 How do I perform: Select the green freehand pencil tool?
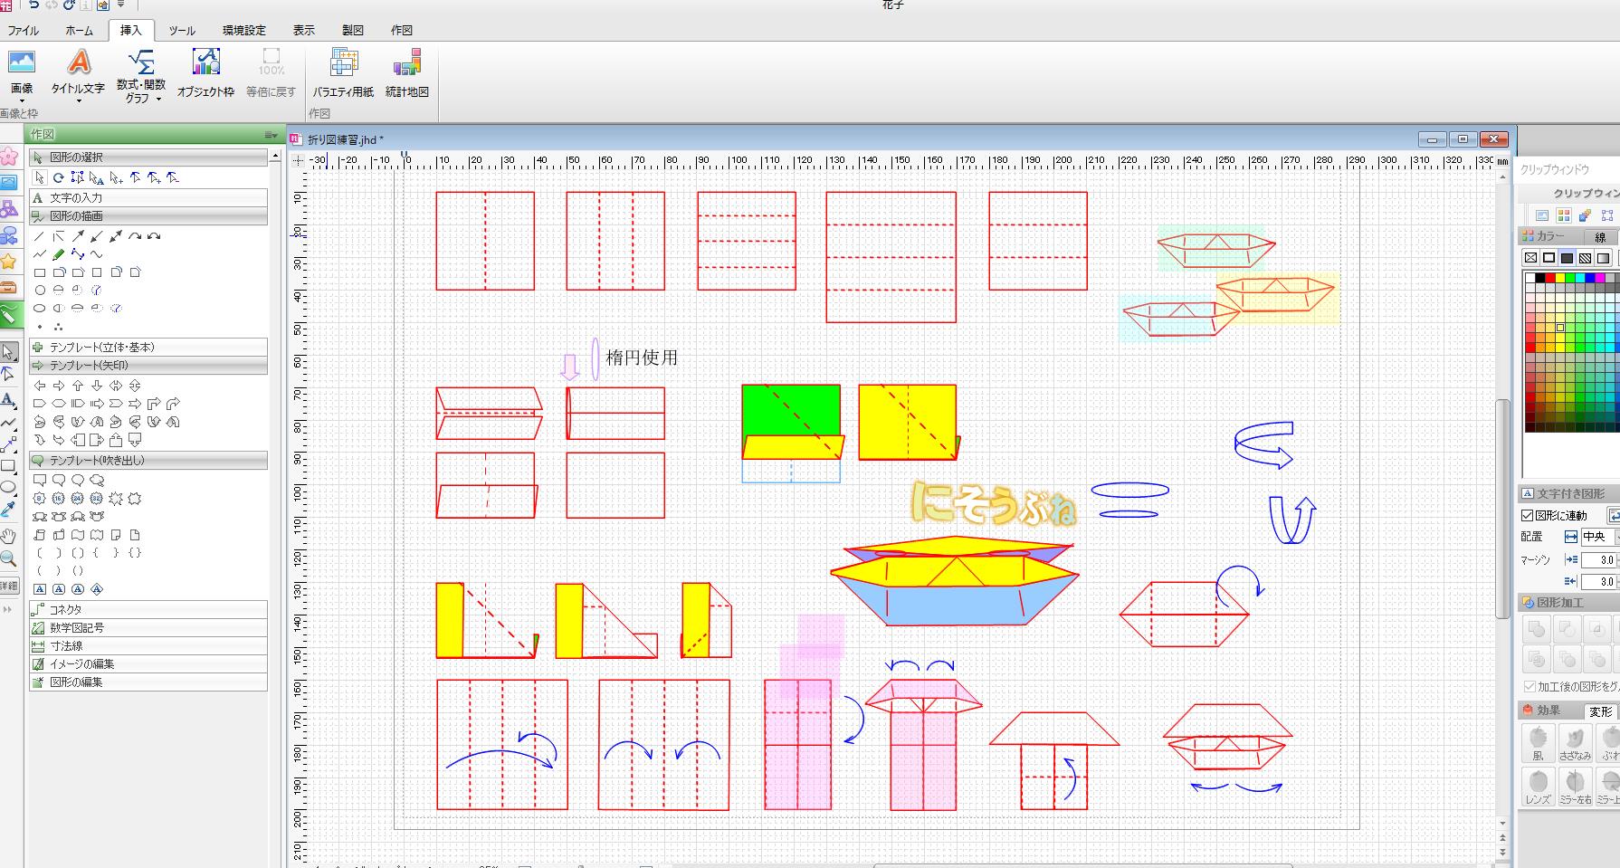(x=58, y=254)
